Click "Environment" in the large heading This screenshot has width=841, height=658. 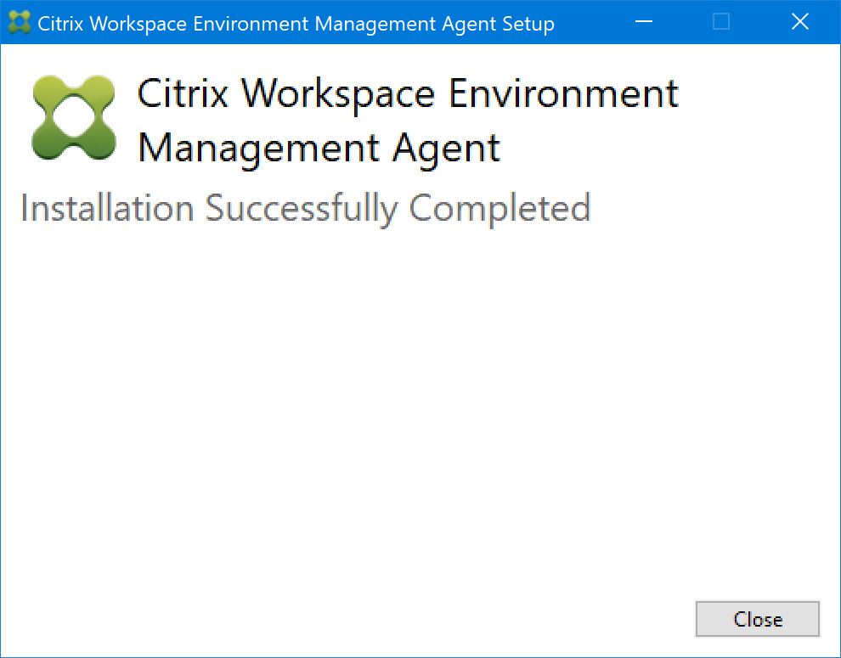tap(563, 93)
